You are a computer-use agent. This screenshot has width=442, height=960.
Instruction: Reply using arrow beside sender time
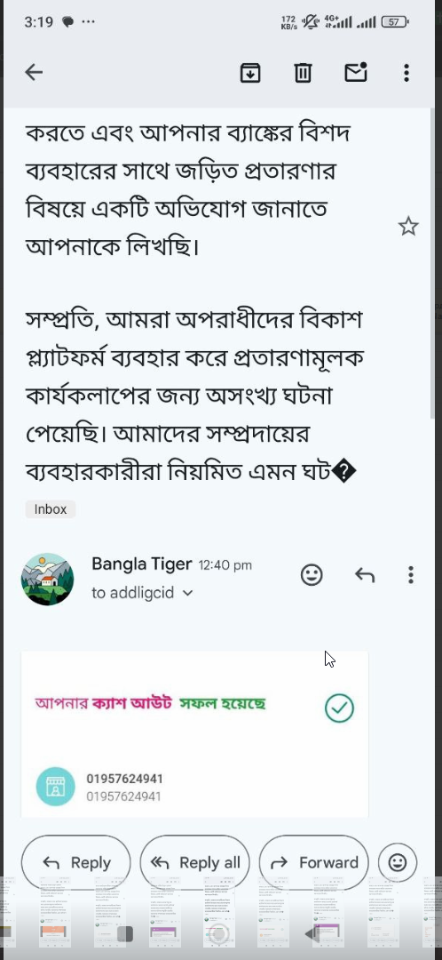click(365, 575)
